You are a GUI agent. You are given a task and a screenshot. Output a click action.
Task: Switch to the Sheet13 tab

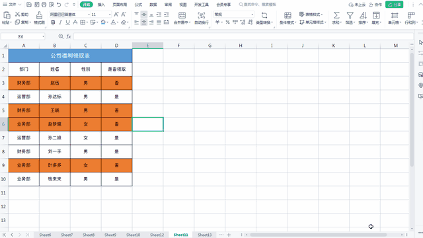(204, 235)
